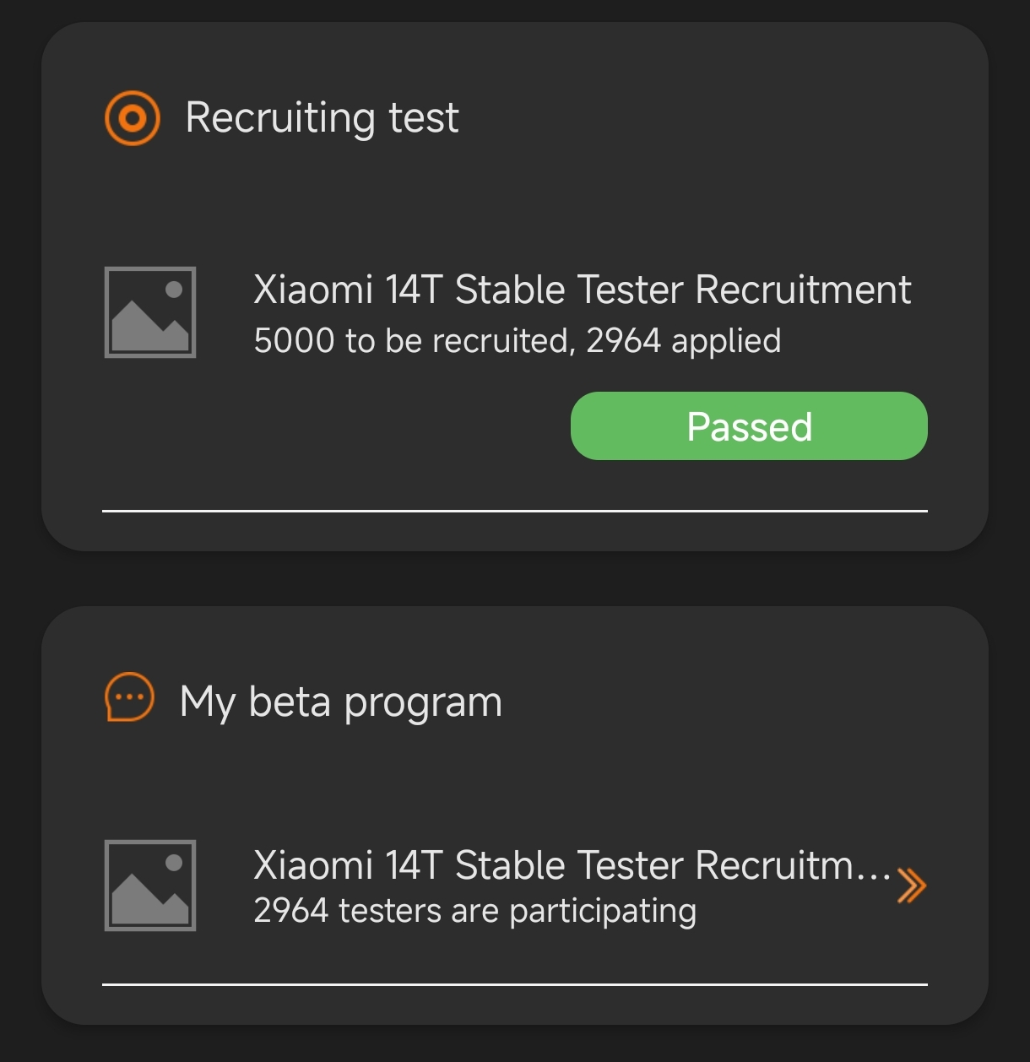Tap the '5000 to be recruited, 2964 applied' text
Screen dimensions: 1030x1062
click(518, 341)
